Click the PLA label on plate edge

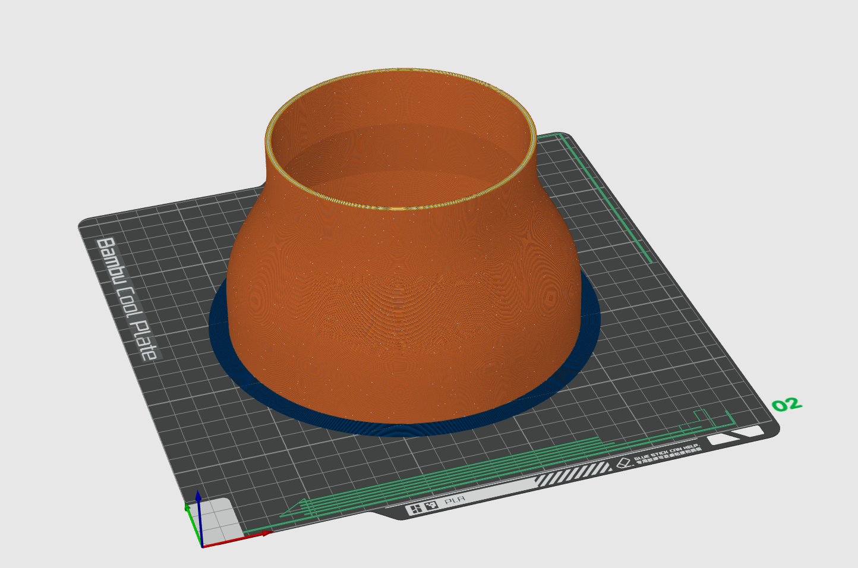[x=455, y=500]
